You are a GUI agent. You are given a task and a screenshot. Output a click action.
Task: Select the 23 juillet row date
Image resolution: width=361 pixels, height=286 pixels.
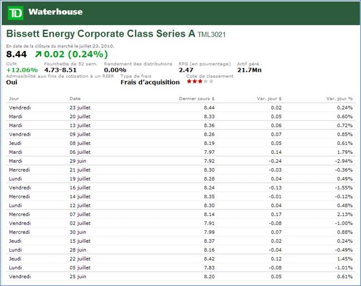80,107
